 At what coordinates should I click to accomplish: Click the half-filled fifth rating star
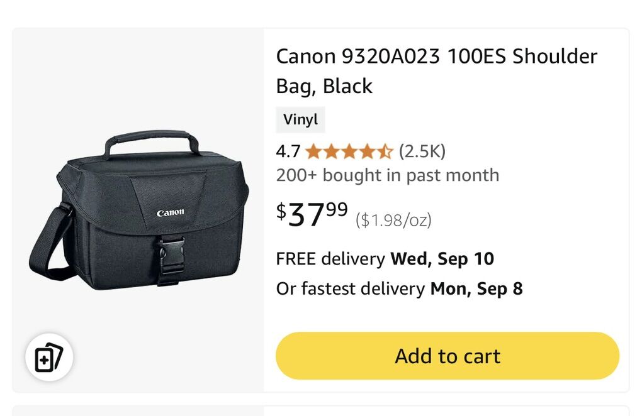[385, 151]
